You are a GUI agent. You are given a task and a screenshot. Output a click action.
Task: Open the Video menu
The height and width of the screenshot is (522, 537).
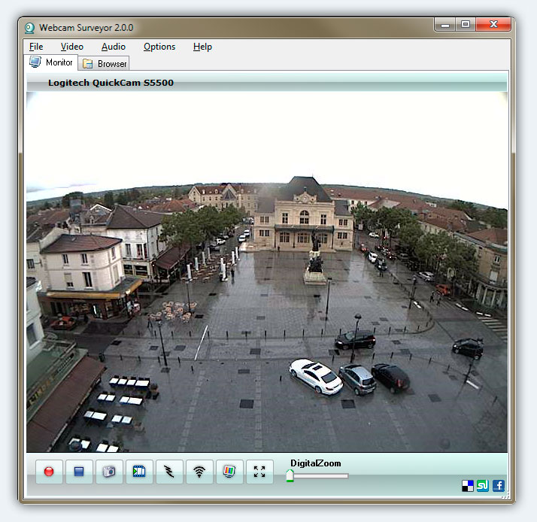click(72, 47)
